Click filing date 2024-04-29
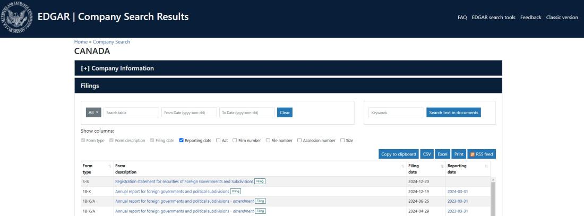This screenshot has height=216, width=584. pos(419,211)
